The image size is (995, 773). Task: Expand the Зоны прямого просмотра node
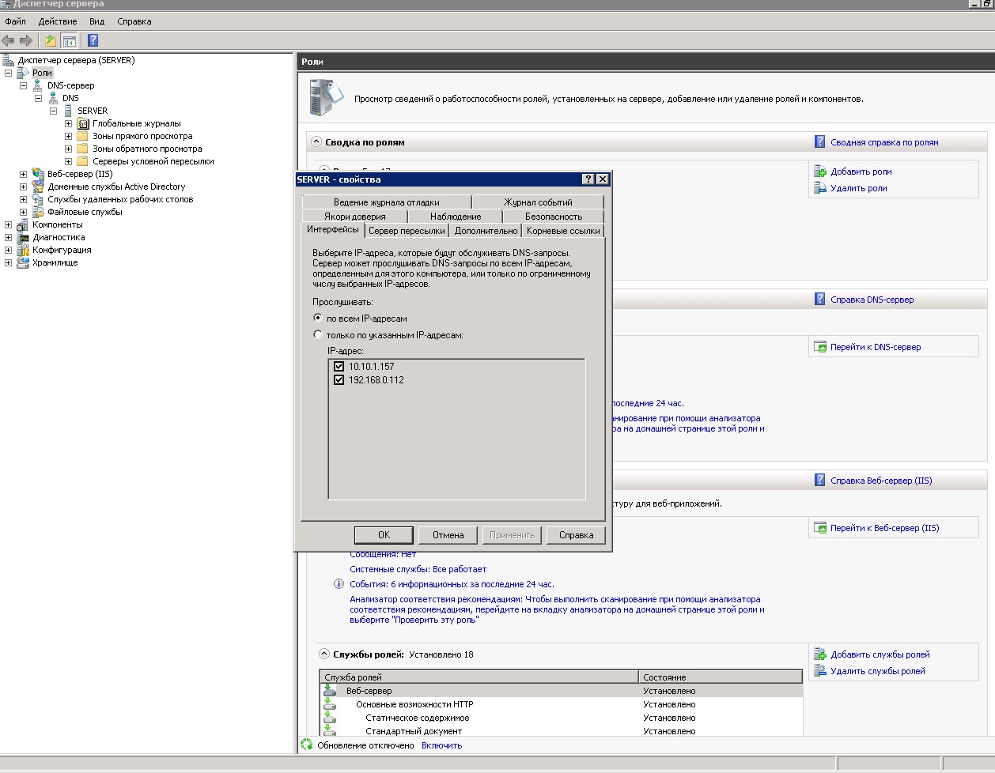pyautogui.click(x=69, y=136)
